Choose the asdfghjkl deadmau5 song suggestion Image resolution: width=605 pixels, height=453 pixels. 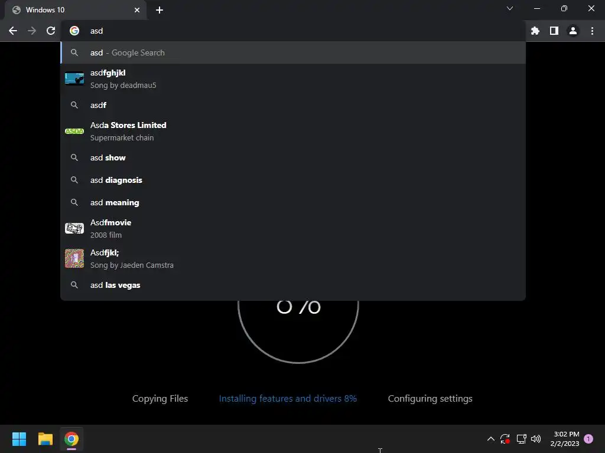[293, 79]
